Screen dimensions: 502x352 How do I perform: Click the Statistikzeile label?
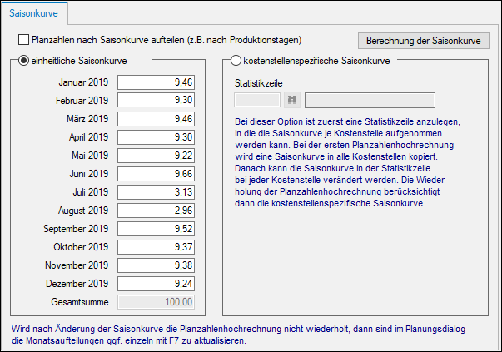point(258,83)
